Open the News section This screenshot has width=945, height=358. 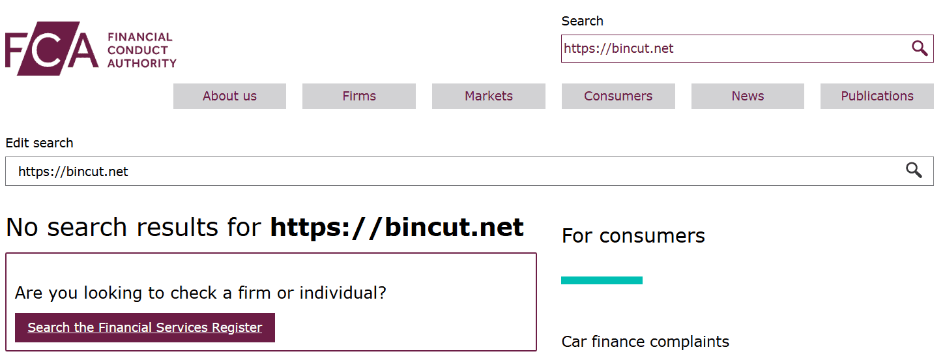(748, 96)
